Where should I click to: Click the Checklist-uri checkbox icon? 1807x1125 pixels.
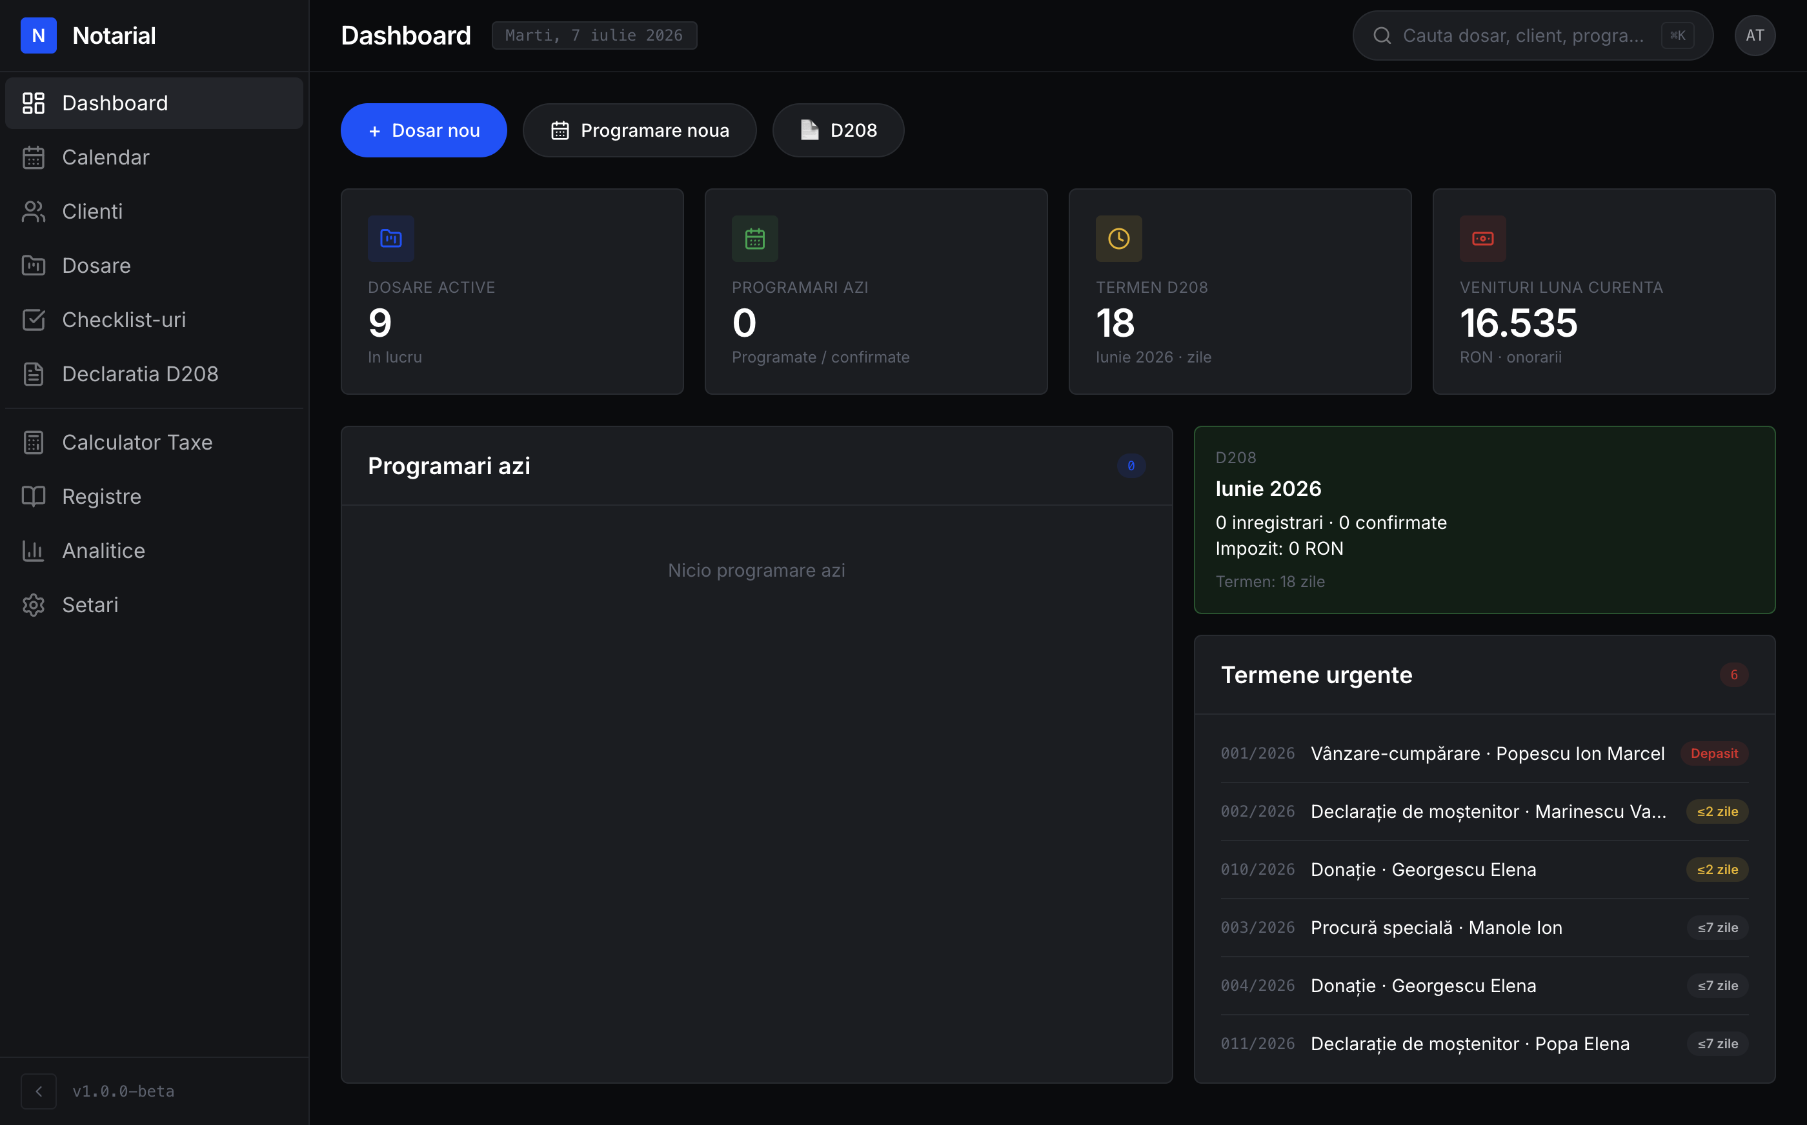(34, 320)
